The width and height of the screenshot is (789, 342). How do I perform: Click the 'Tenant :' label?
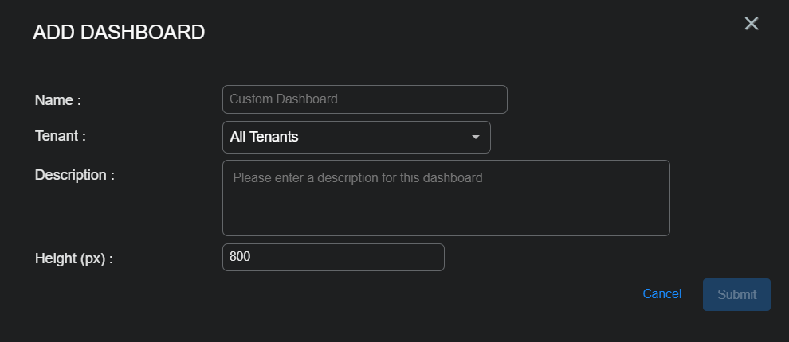(61, 136)
